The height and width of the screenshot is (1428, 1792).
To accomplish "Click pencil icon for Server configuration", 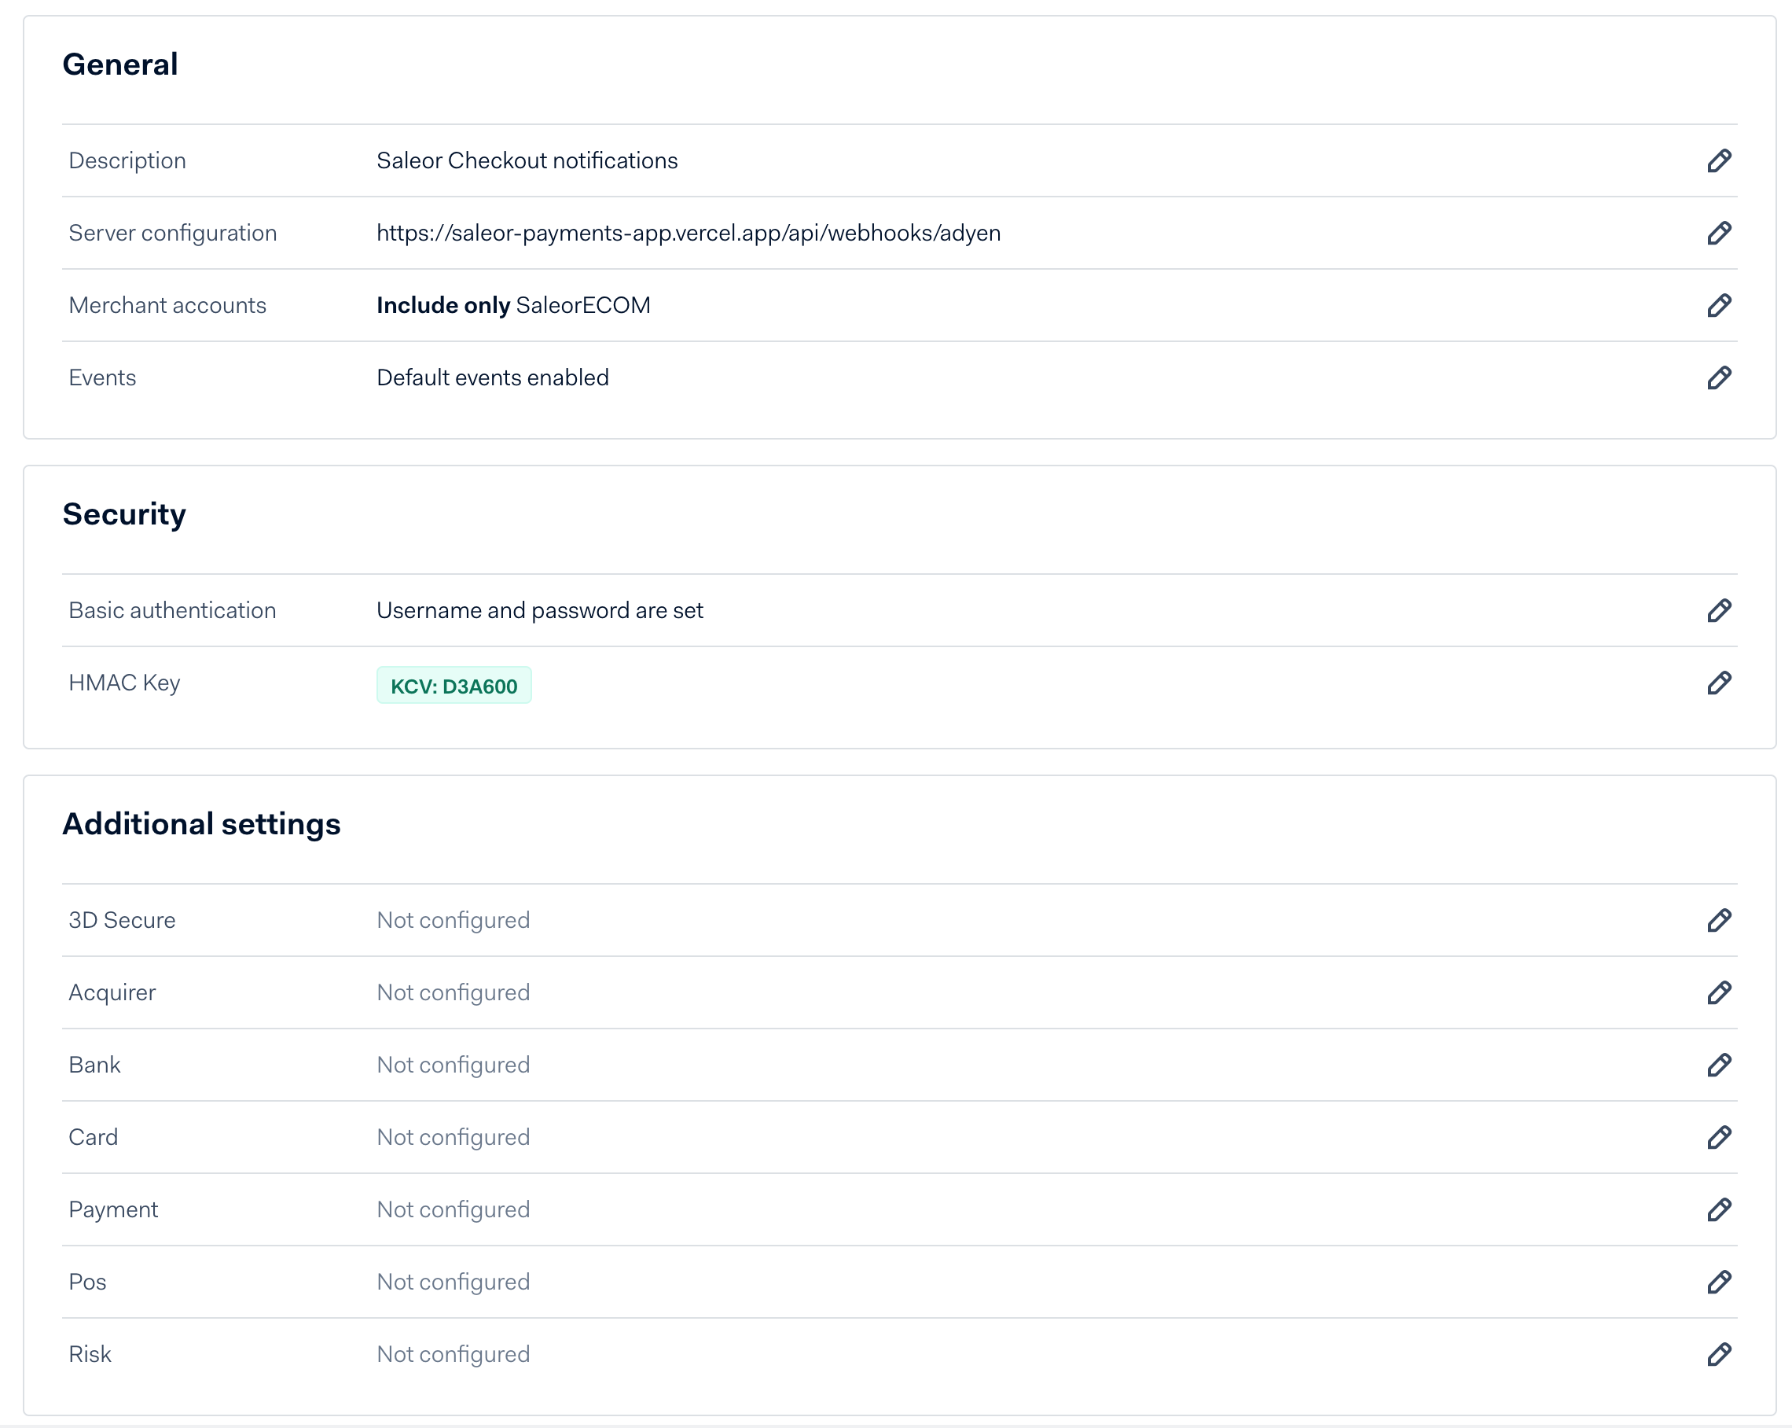I will (1719, 233).
